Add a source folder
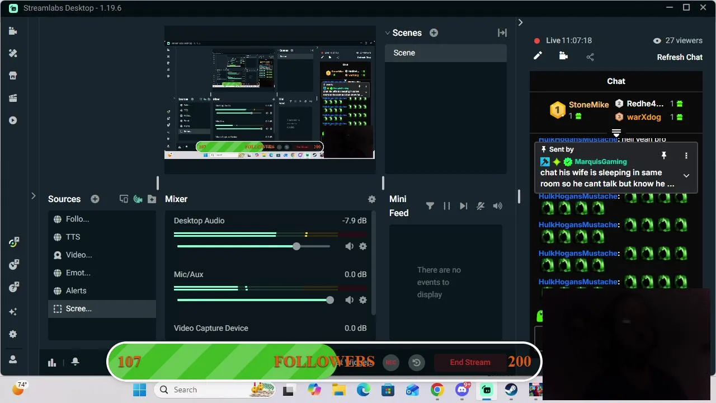Screen dimensions: 716x403 click(152, 199)
